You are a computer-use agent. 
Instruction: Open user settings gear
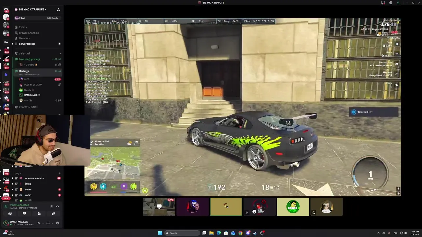(57, 223)
